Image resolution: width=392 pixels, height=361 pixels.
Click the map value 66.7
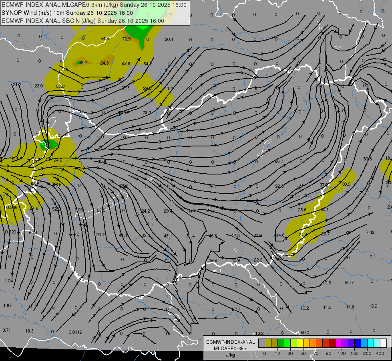(x=279, y=161)
